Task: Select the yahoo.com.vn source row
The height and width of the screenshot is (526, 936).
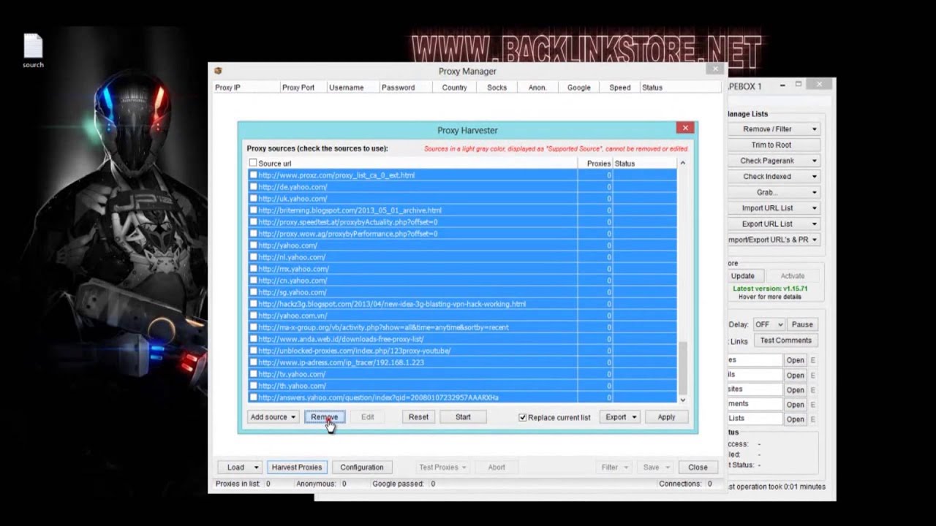Action: pos(462,316)
